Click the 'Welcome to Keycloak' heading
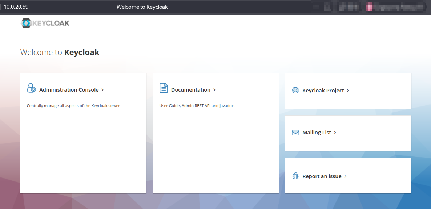Viewport: 431px width, 209px height. coord(60,52)
